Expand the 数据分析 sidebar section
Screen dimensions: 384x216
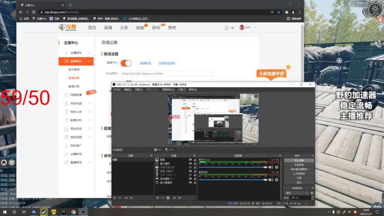(89, 120)
